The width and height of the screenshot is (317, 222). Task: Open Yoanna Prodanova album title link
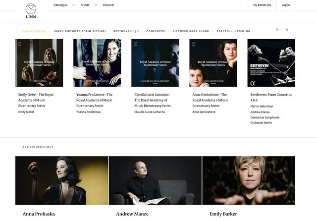[95, 100]
